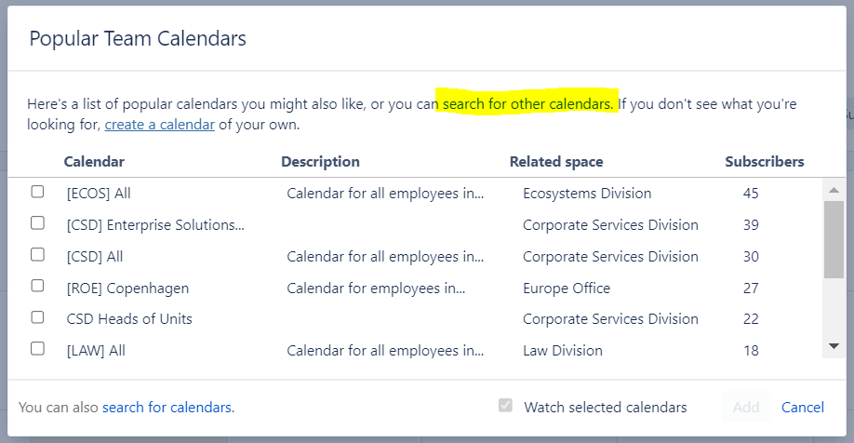Open the create a calendar link
Viewport: 854px width, 443px height.
point(160,125)
